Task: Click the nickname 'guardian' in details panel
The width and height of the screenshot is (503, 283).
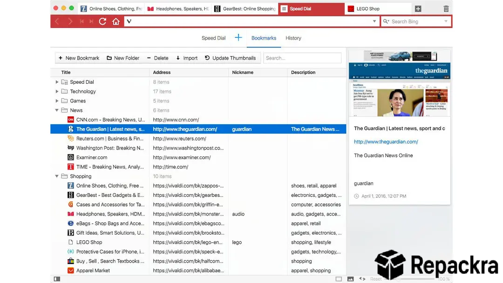Action: 363,183
